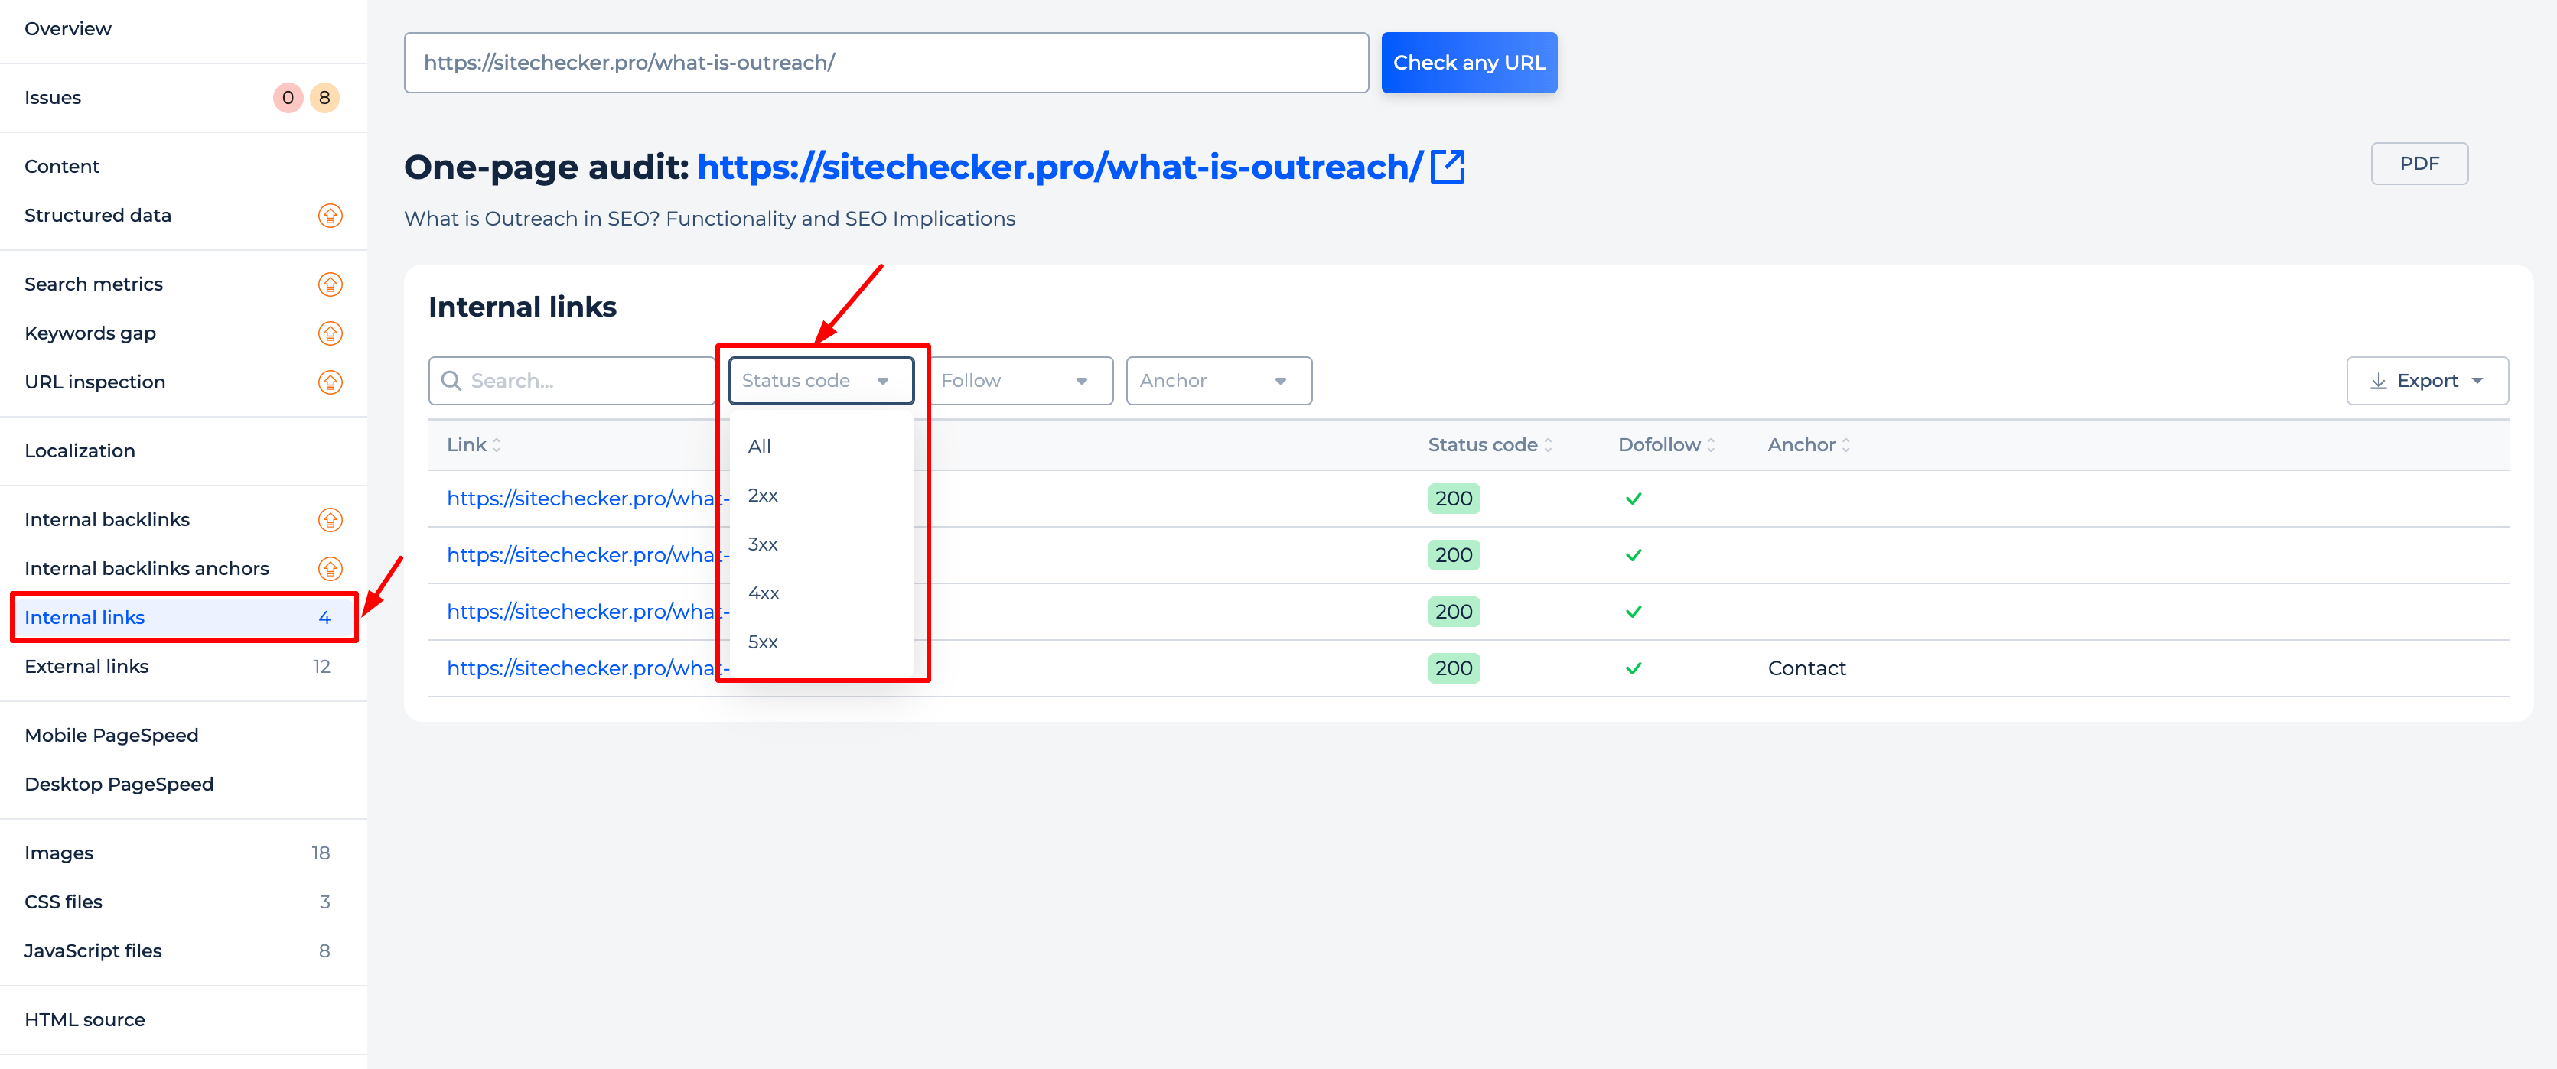The width and height of the screenshot is (2557, 1069).
Task: Click the Contact anchor text cell
Action: (1806, 668)
